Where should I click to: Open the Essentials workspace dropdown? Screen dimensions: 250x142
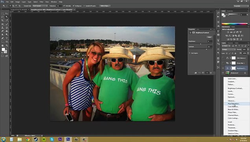pos(241,6)
